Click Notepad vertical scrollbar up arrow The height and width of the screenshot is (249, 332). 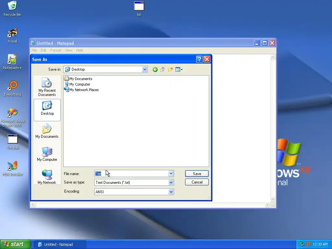coord(273,57)
